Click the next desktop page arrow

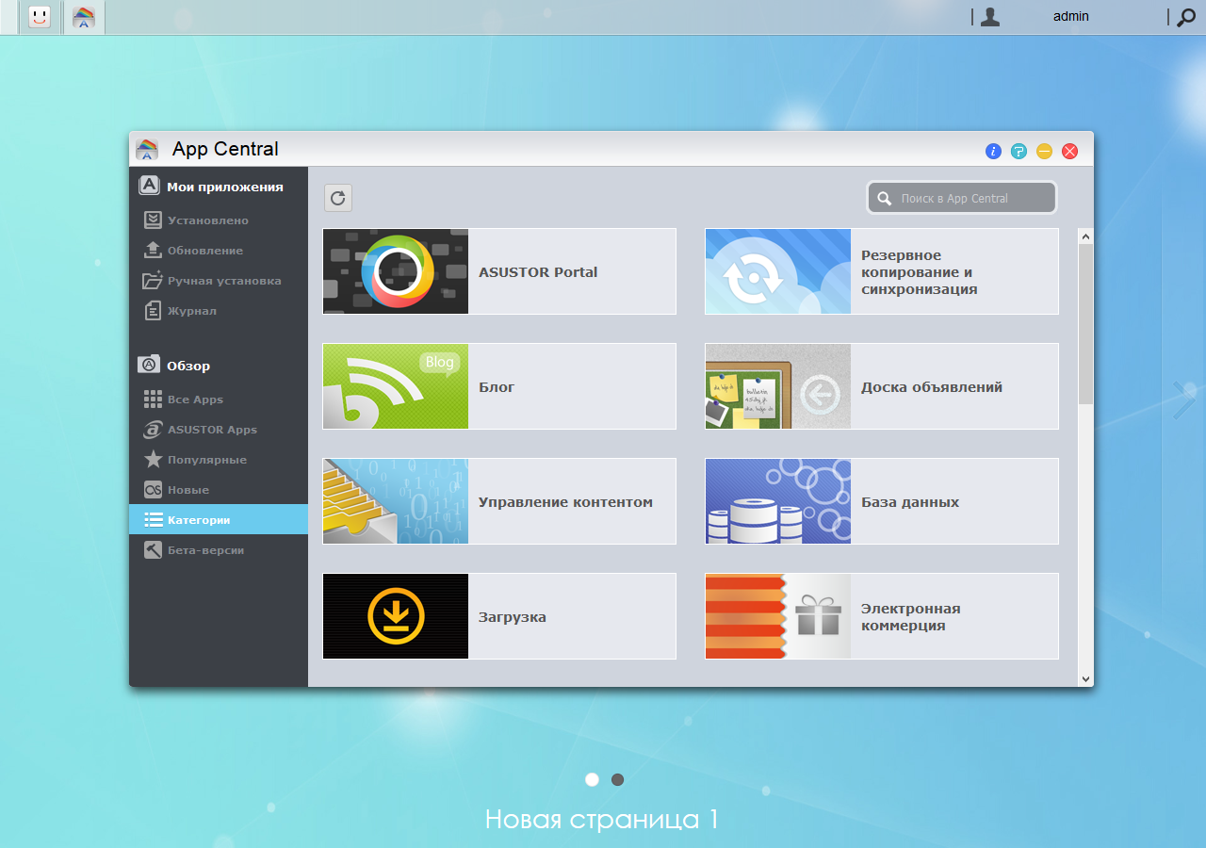[1184, 400]
